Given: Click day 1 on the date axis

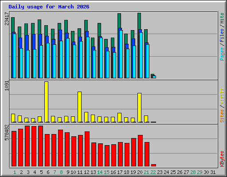Looking at the screenshot, I should pyautogui.click(x=15, y=172).
